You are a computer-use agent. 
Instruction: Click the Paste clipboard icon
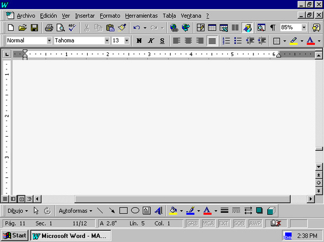(x=110, y=28)
